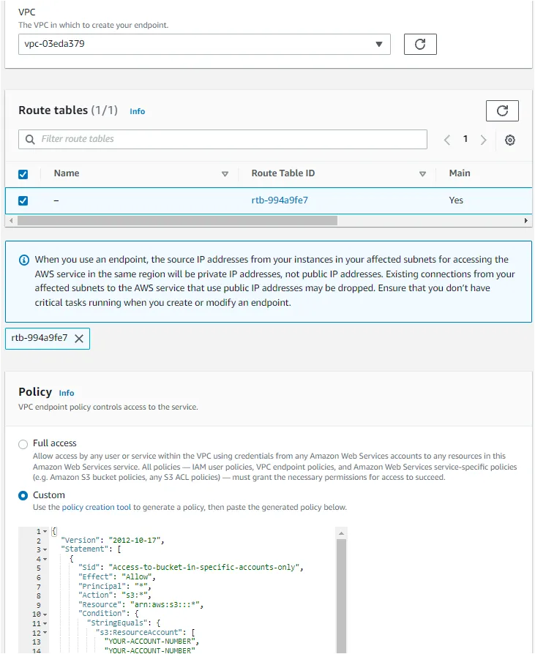Open the Policy Info panel
Viewport: 535px width, 654px height.
coord(67,393)
